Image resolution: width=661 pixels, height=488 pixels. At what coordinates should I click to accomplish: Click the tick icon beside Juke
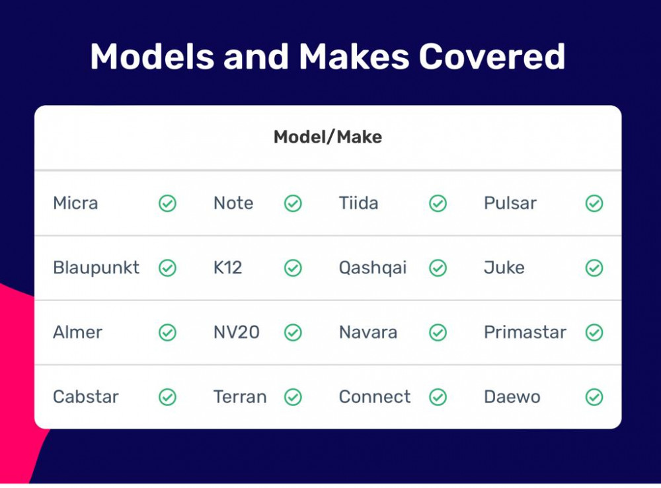click(x=594, y=268)
